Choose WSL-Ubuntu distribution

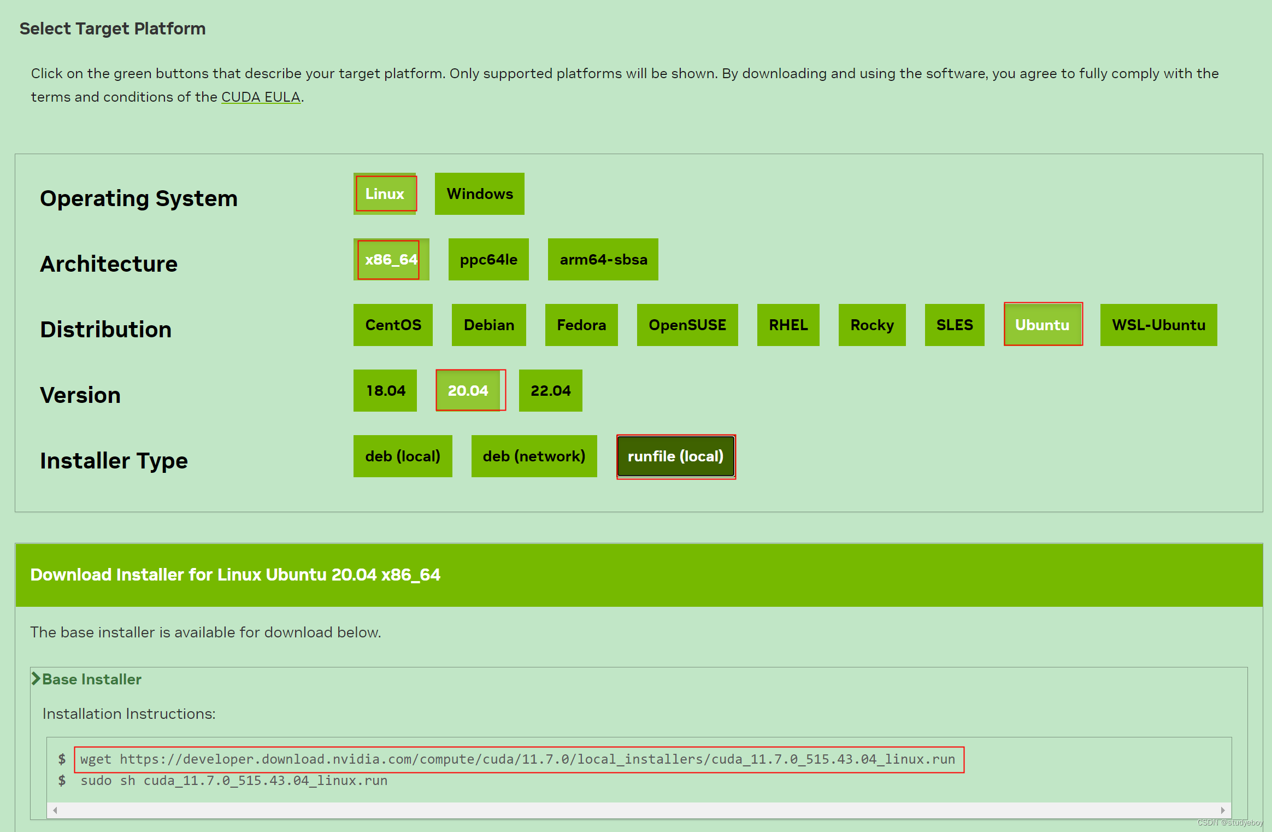tap(1159, 325)
